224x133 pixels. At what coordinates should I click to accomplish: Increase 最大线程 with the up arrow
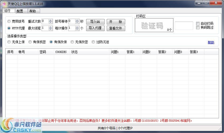point(51,27)
